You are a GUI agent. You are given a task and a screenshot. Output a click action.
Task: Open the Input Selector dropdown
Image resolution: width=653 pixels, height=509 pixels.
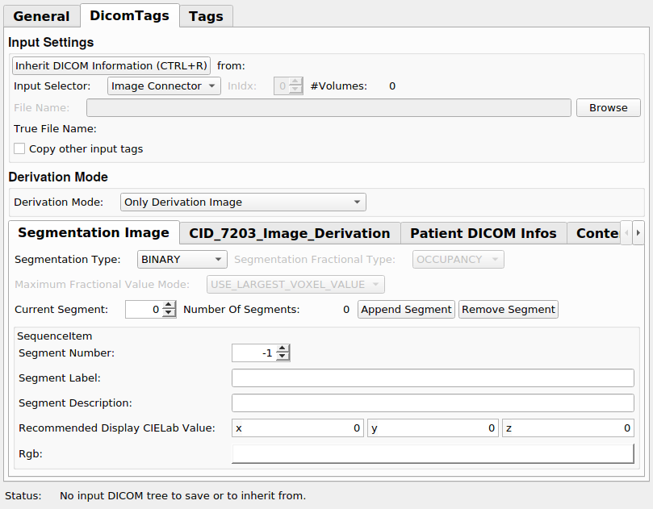164,86
